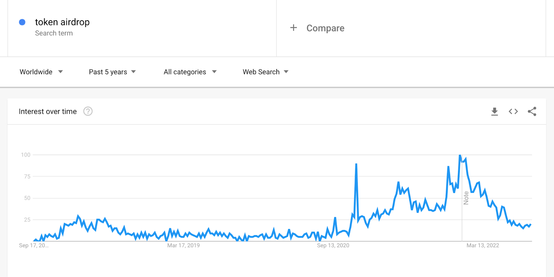The width and height of the screenshot is (554, 277).
Task: Click the Search term subtitle text
Action: [x=54, y=33]
